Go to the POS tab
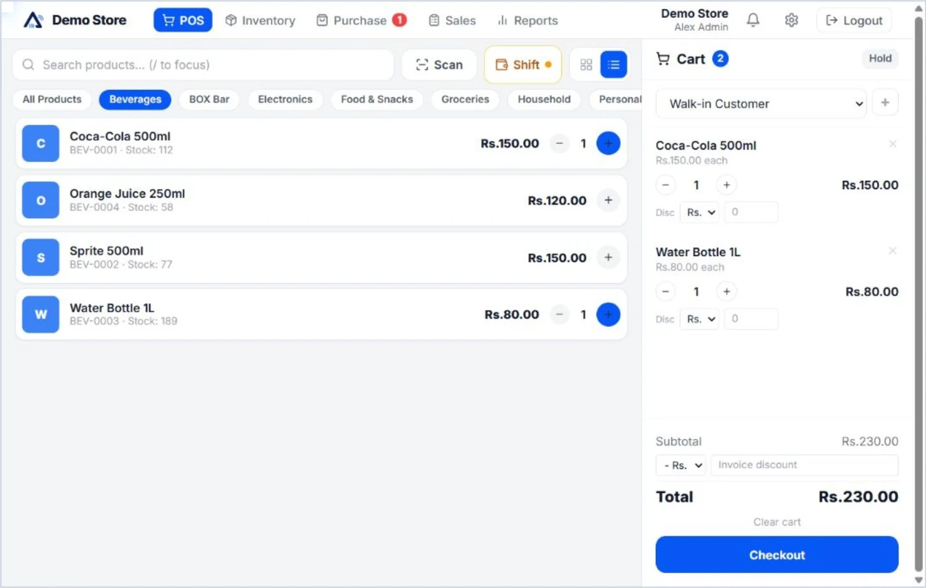 [183, 20]
